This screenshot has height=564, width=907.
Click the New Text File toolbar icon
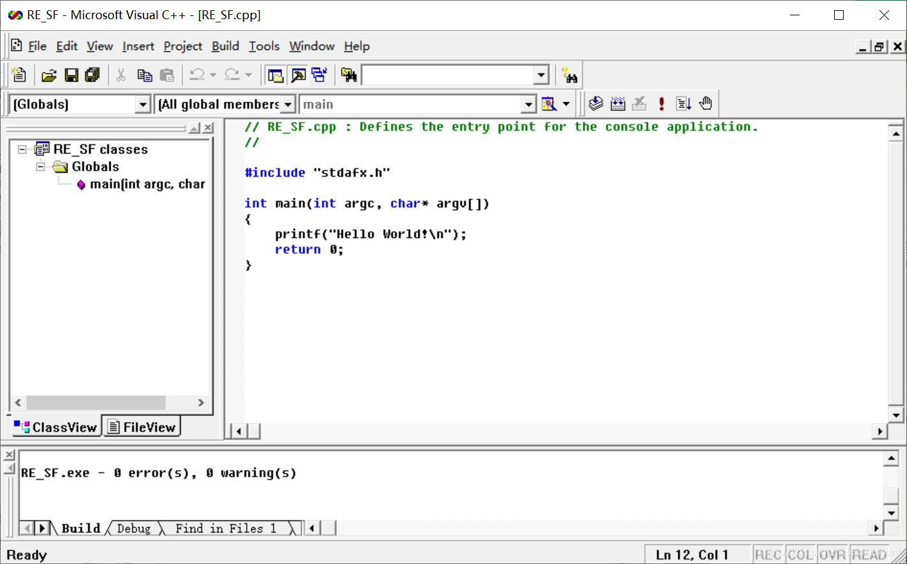point(19,75)
